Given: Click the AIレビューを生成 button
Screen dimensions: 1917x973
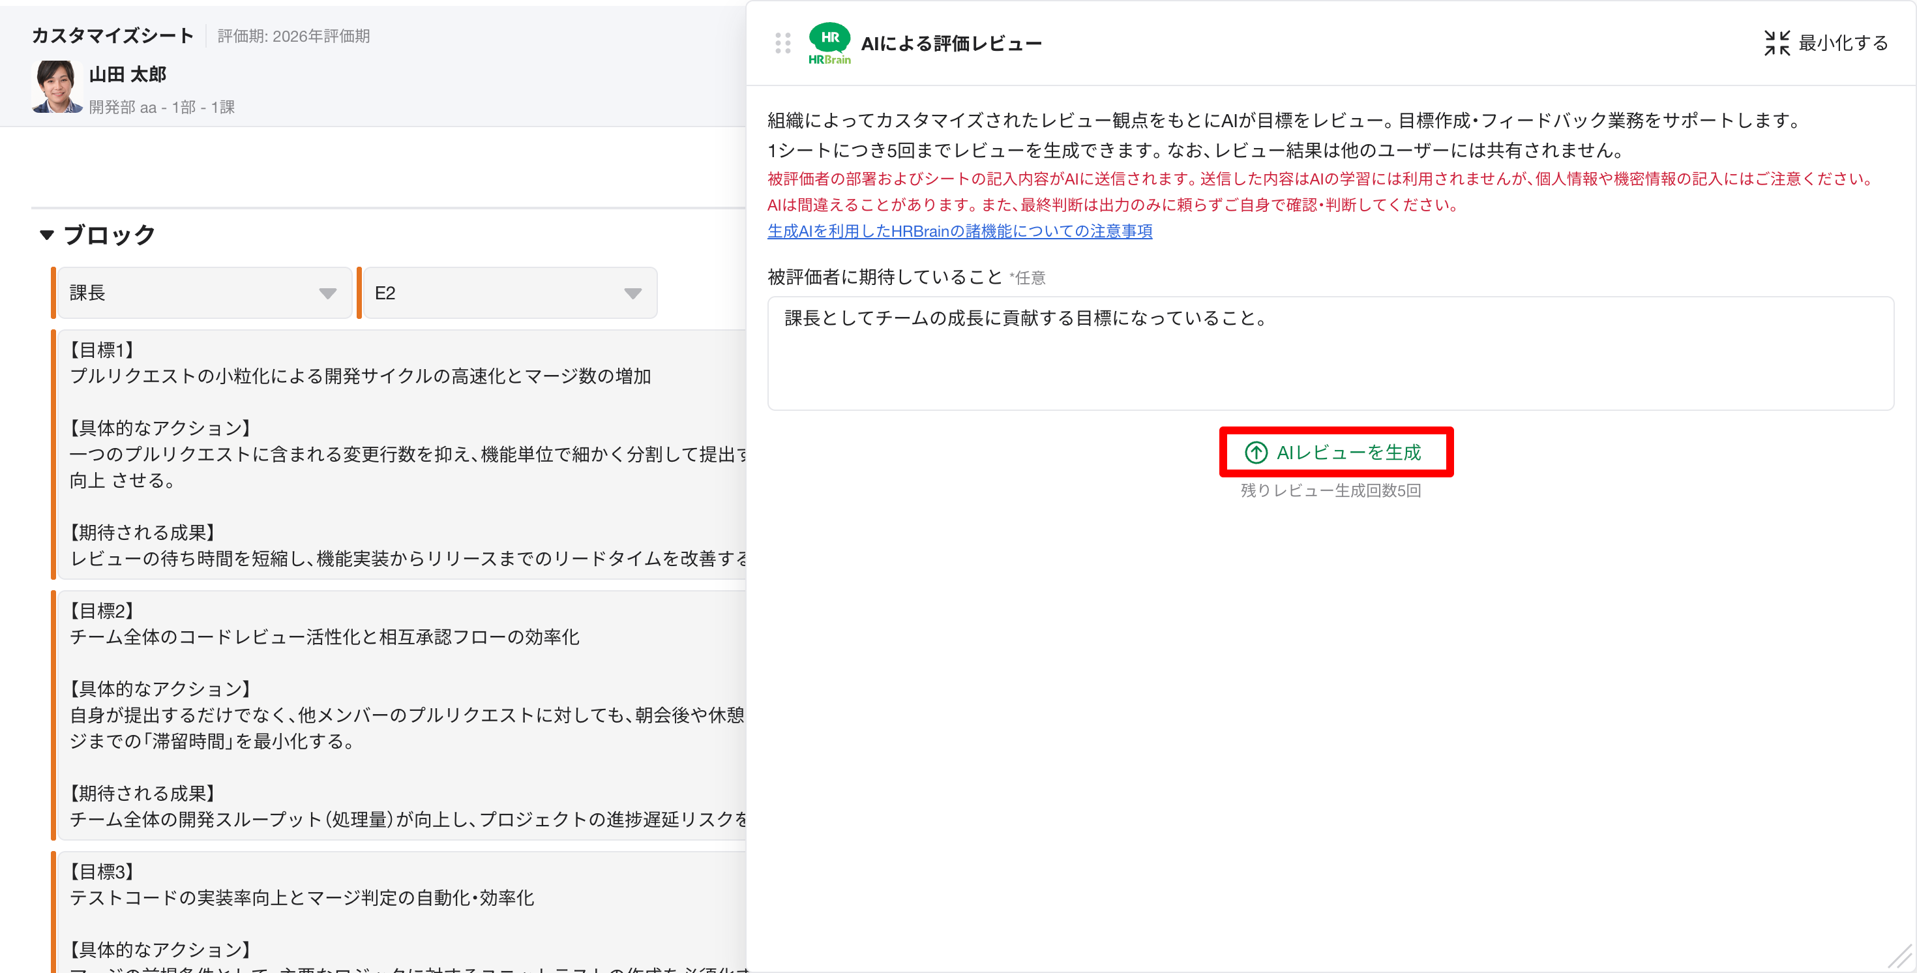Looking at the screenshot, I should (x=1336, y=453).
